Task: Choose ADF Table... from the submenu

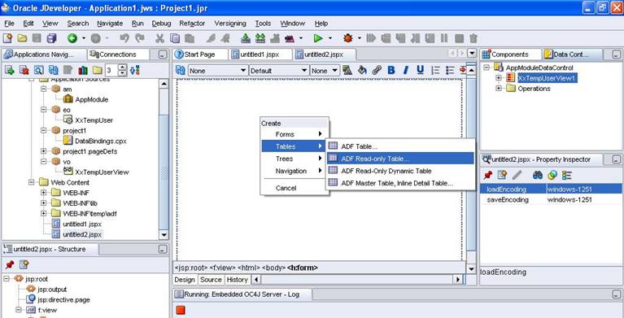Action: tap(400, 146)
